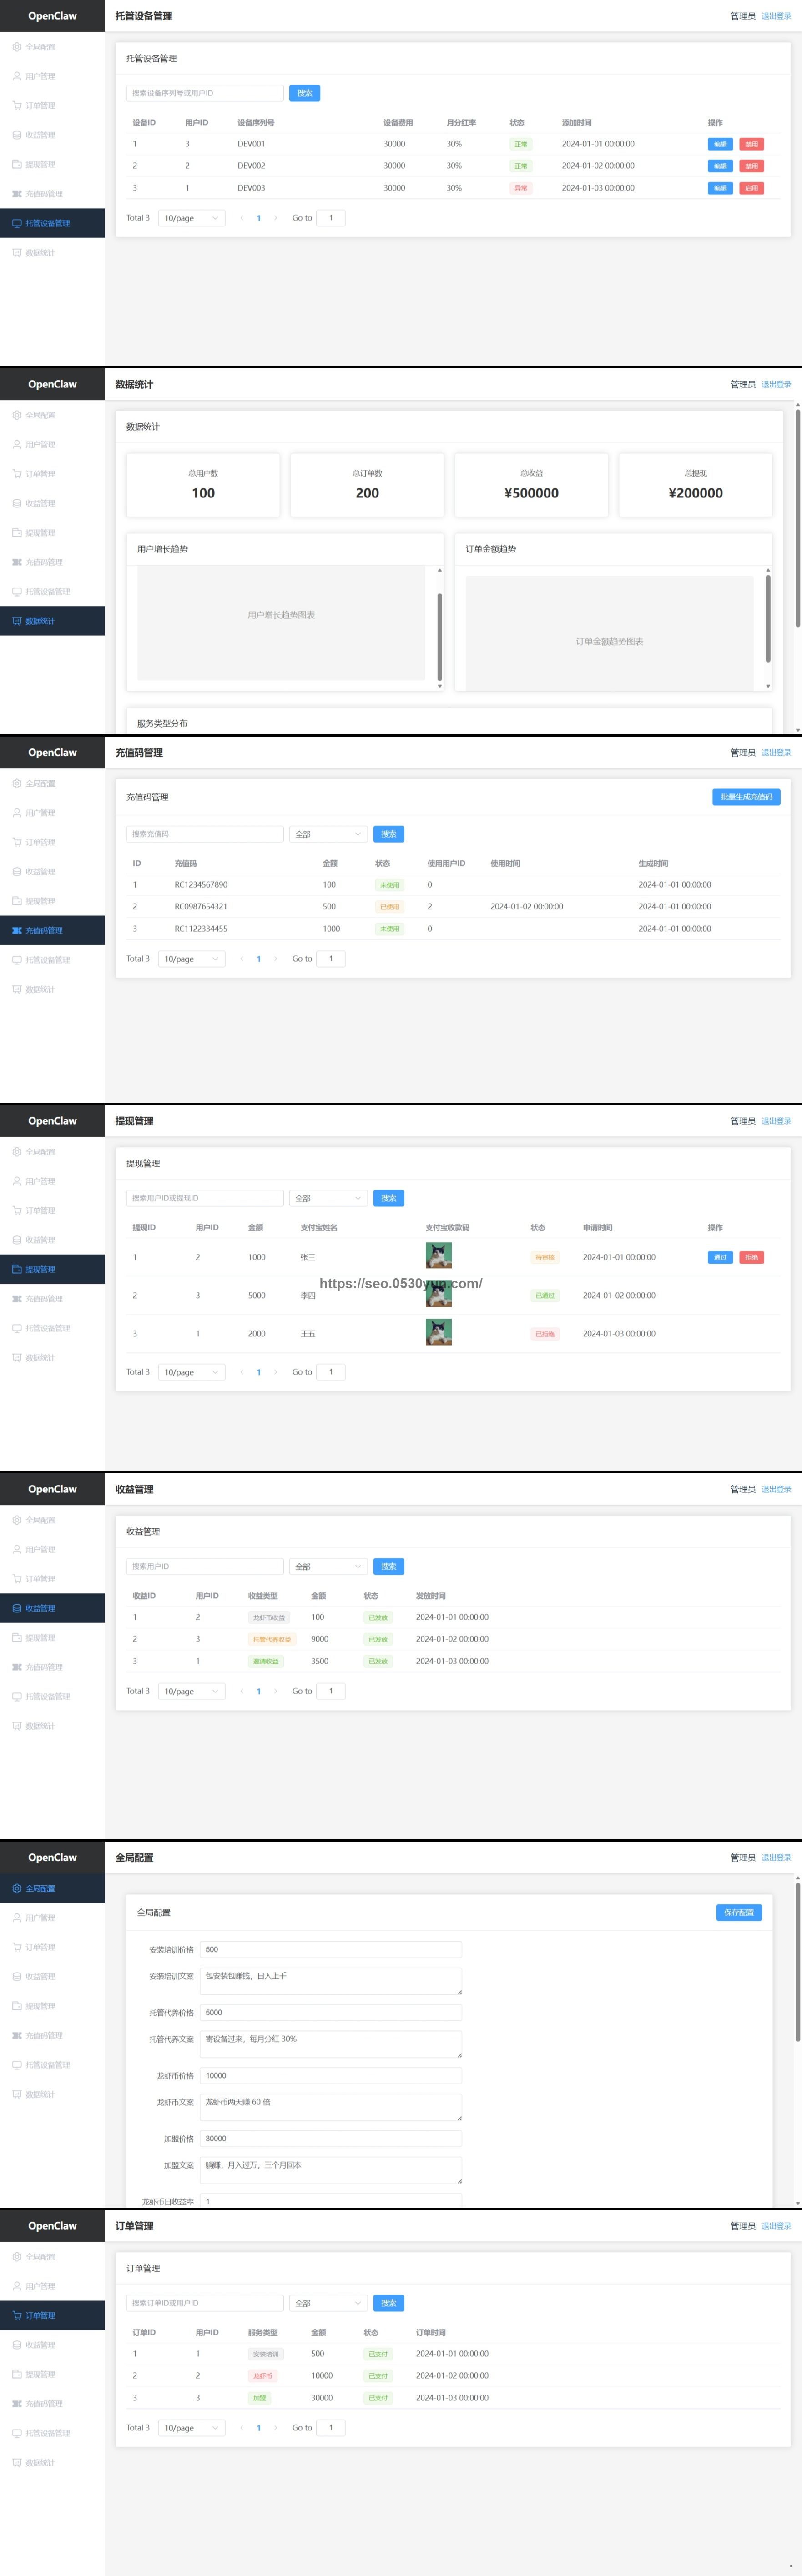This screenshot has width=802, height=2576.
Task: Open 全部 status filter on 充值码管理 page
Action: [329, 834]
